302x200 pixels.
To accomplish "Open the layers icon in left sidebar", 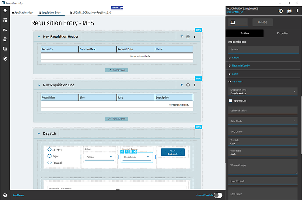I will click(x=5, y=11).
